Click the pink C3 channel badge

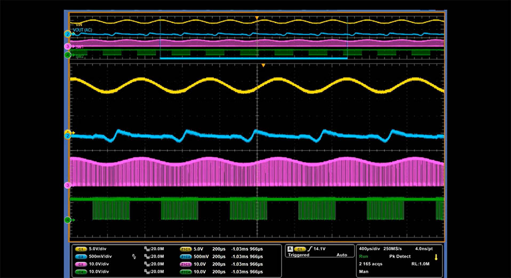81,264
